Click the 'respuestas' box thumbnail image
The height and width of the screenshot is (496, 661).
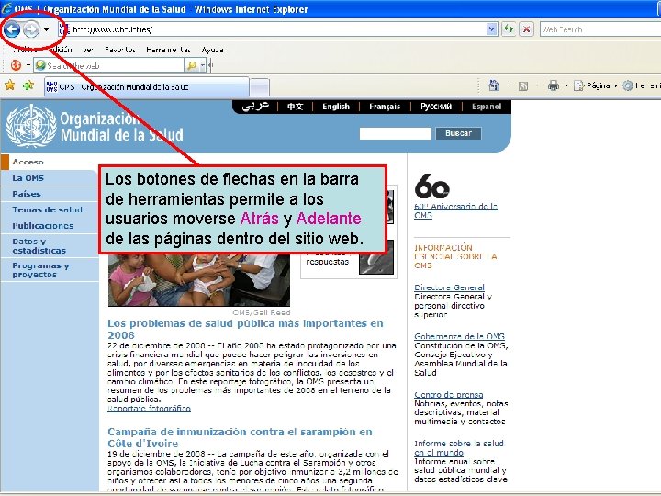click(x=376, y=258)
